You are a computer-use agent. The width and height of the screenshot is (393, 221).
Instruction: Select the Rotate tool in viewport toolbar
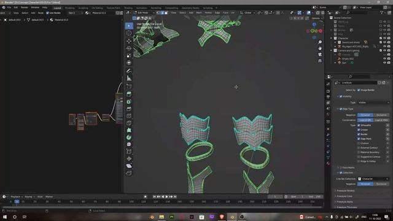(129, 48)
